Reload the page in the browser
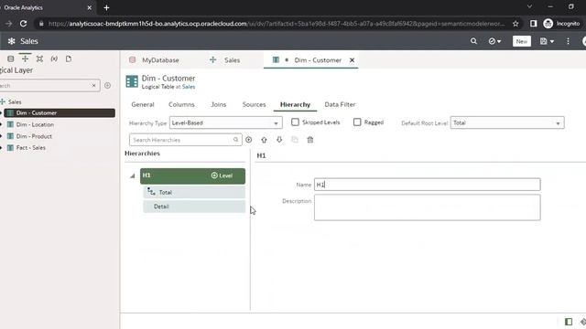Image resolution: width=586 pixels, height=329 pixels. coord(23,24)
